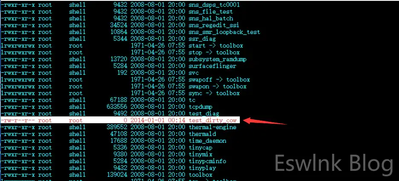This screenshot has height=181, width=399.
Task: Click the sns_smr_loopback_test entry
Action: pyautogui.click(x=224, y=32)
